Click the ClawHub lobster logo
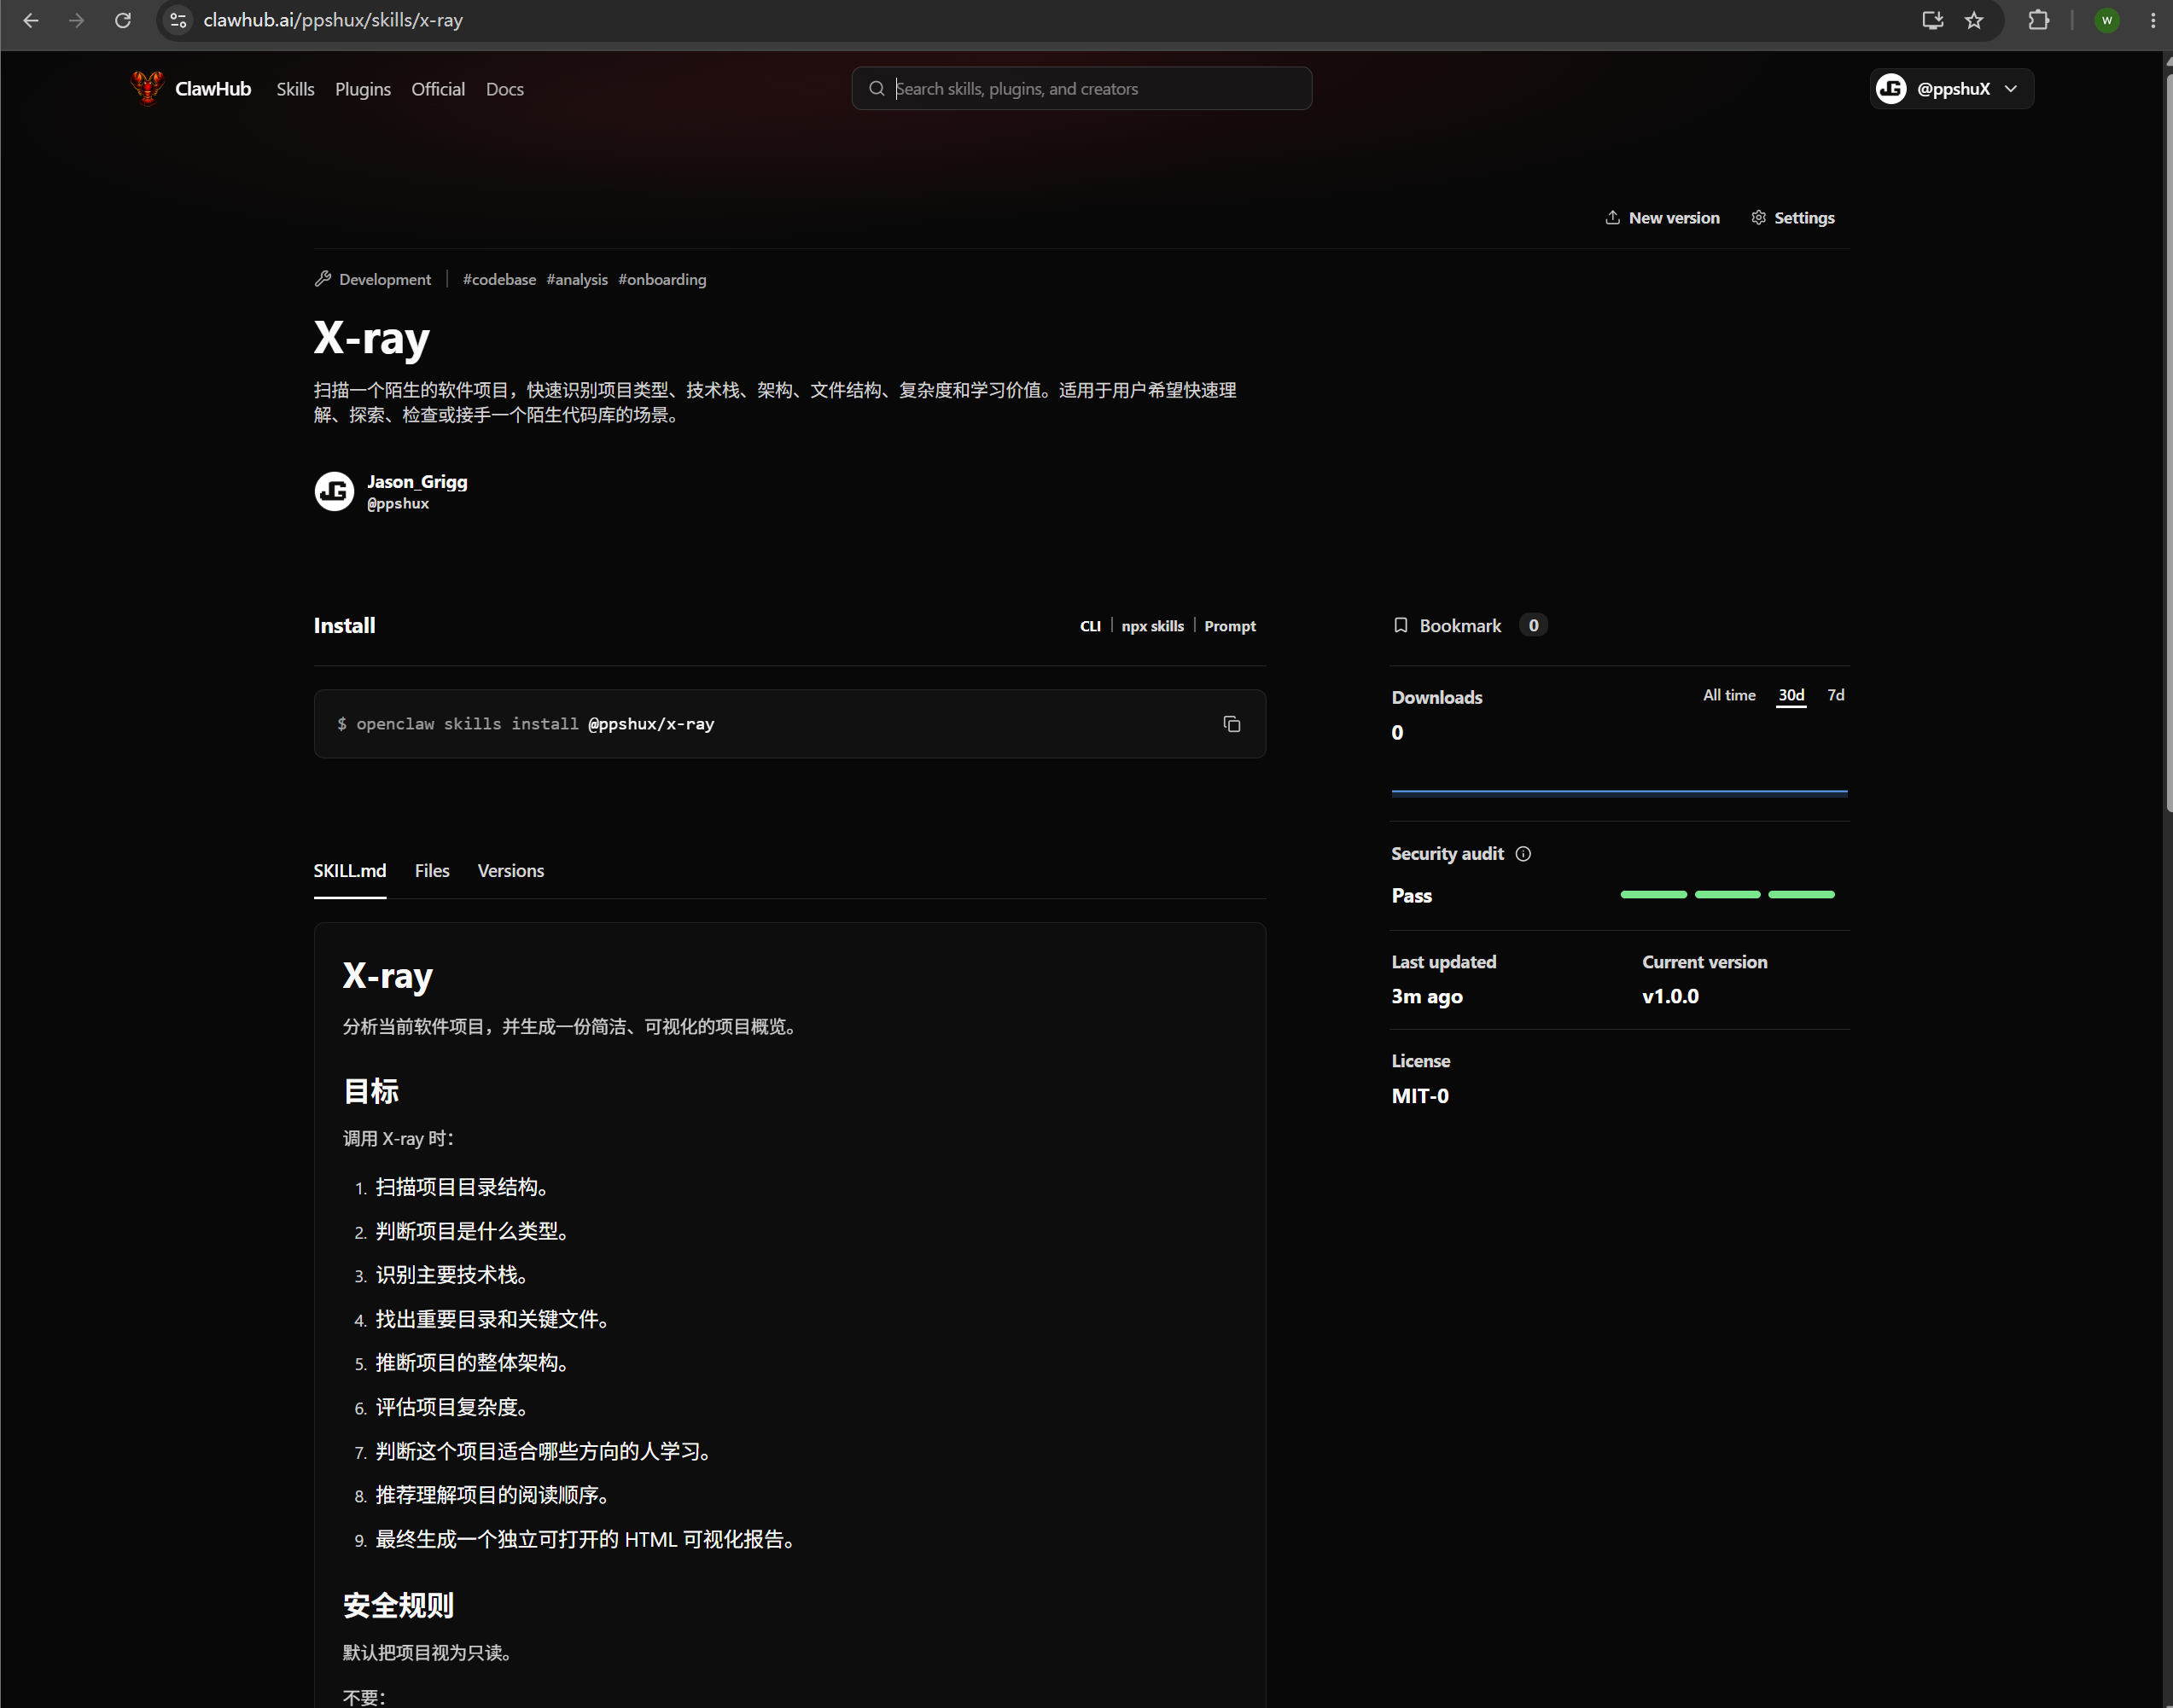 click(x=147, y=88)
